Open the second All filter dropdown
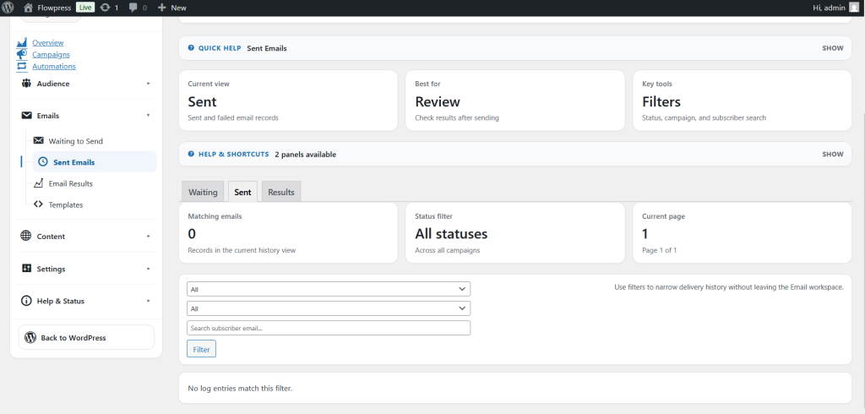This screenshot has width=865, height=414. (329, 308)
